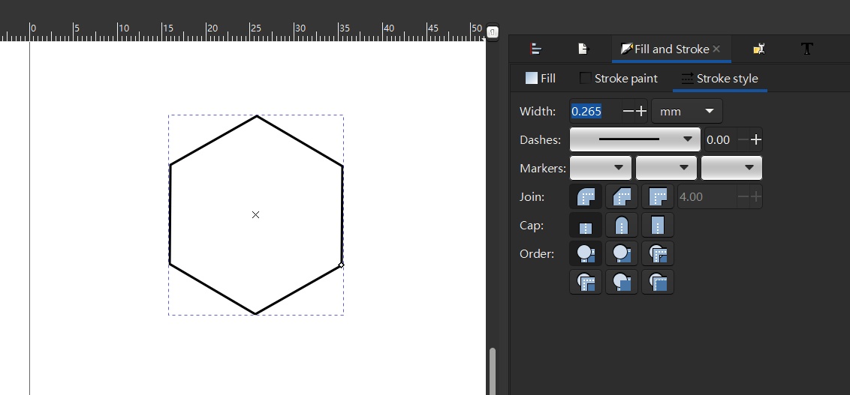Select the Square cap icon
Screen dimensions: 850x395
pos(658,225)
